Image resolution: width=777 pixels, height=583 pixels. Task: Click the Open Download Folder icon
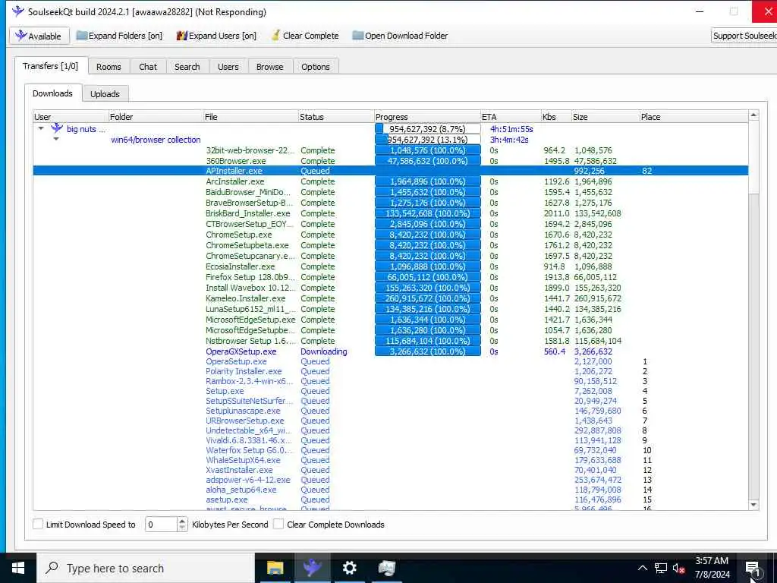358,36
